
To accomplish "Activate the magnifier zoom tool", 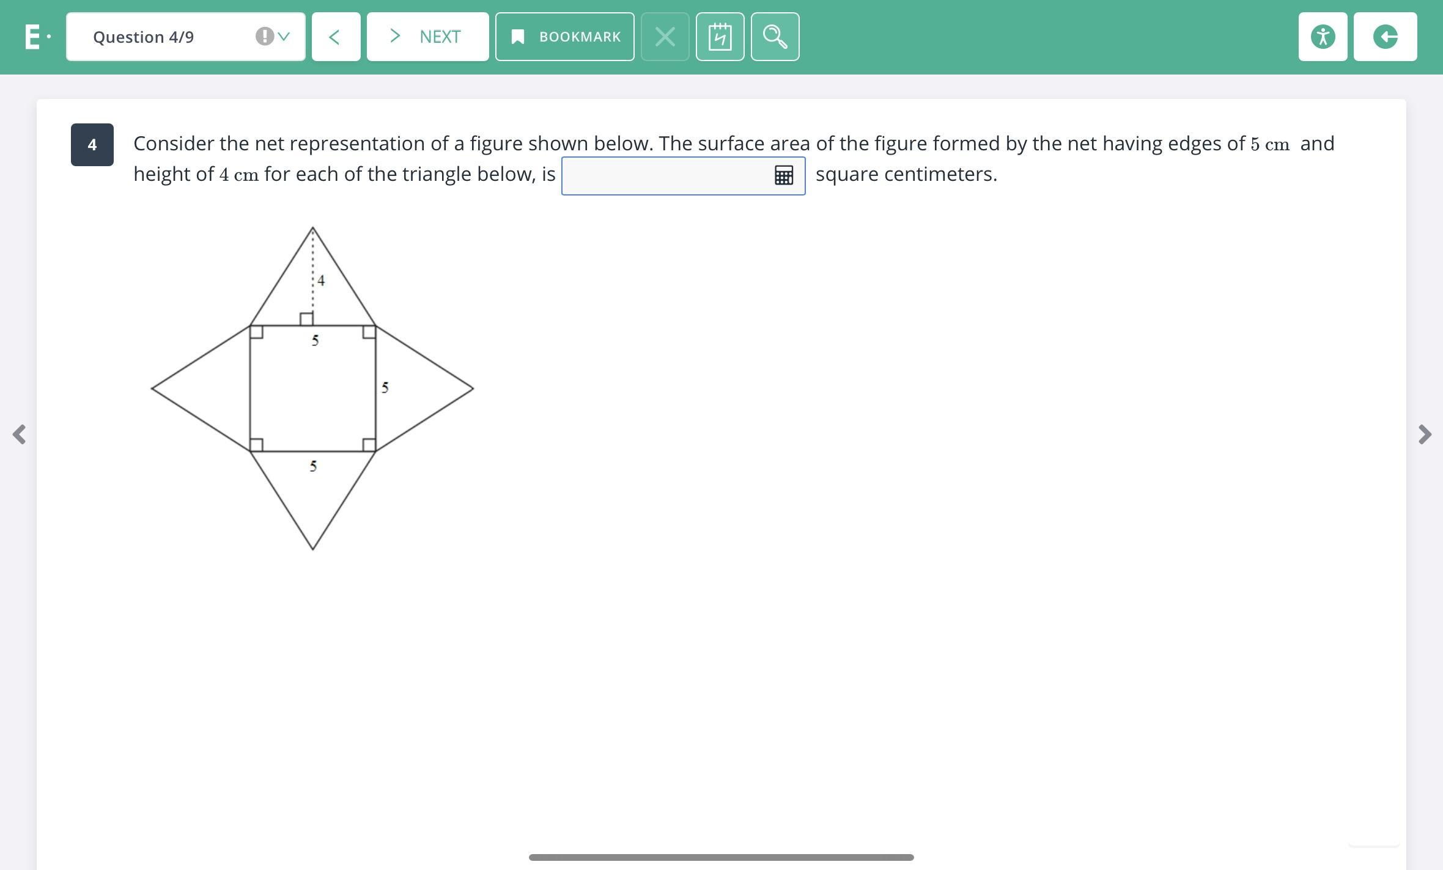I will pyautogui.click(x=775, y=37).
